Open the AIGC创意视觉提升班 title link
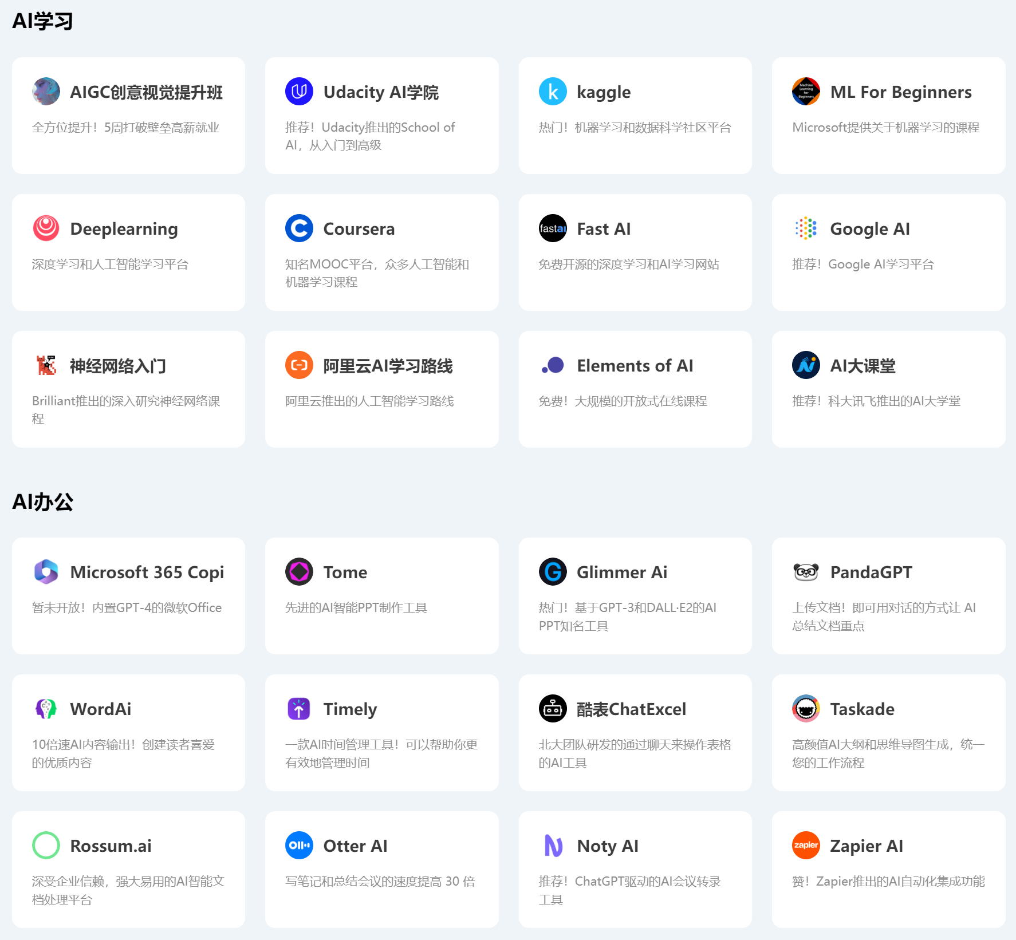 (x=147, y=92)
